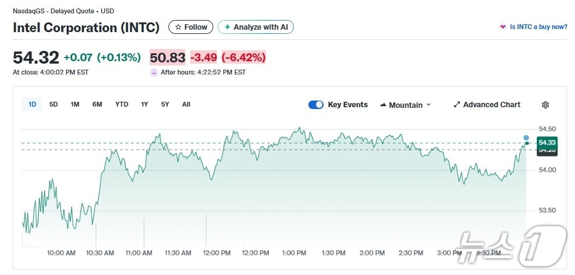Screen dimensions: 575x275
Task: Choose the YTD time range
Action: point(122,104)
